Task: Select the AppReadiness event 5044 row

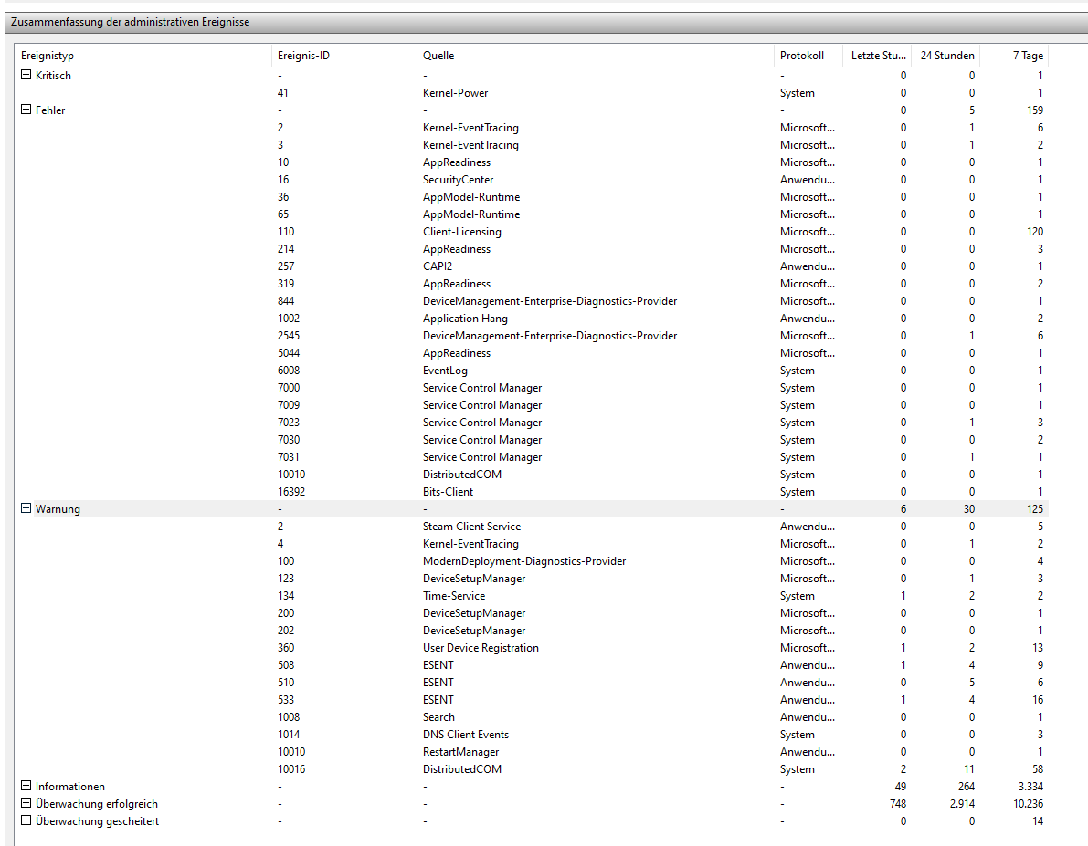Action: pyautogui.click(x=532, y=353)
